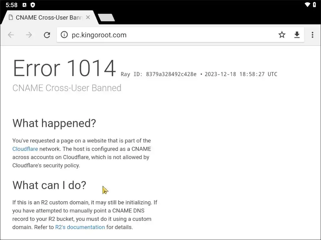Click the Ray ID 8379a328492c428e text
This screenshot has width=321, height=240.
[158, 74]
